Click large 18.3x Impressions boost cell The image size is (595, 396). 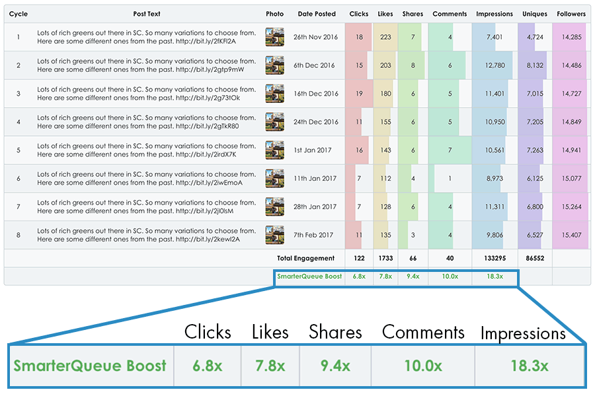(x=530, y=366)
